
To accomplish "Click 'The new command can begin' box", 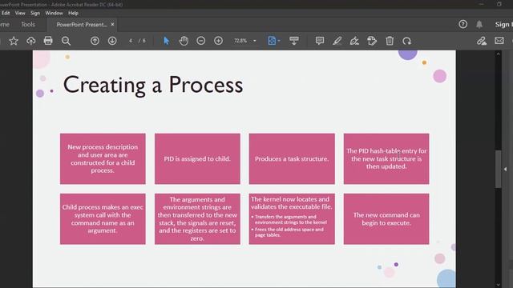I will coord(386,218).
